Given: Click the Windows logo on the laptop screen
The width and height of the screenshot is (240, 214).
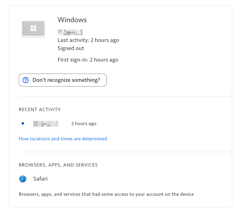Looking at the screenshot, I should 33,28.
